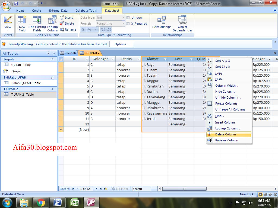Check the Is Required option

point(128,23)
